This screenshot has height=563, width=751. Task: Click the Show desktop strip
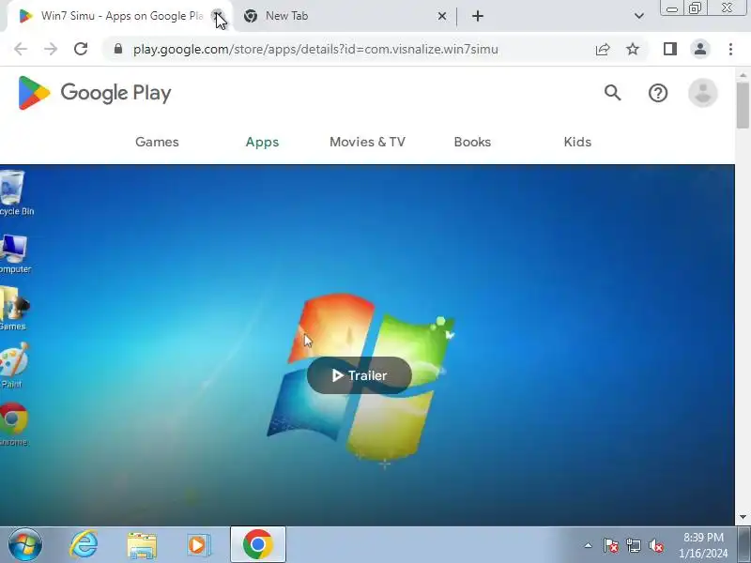(744, 545)
